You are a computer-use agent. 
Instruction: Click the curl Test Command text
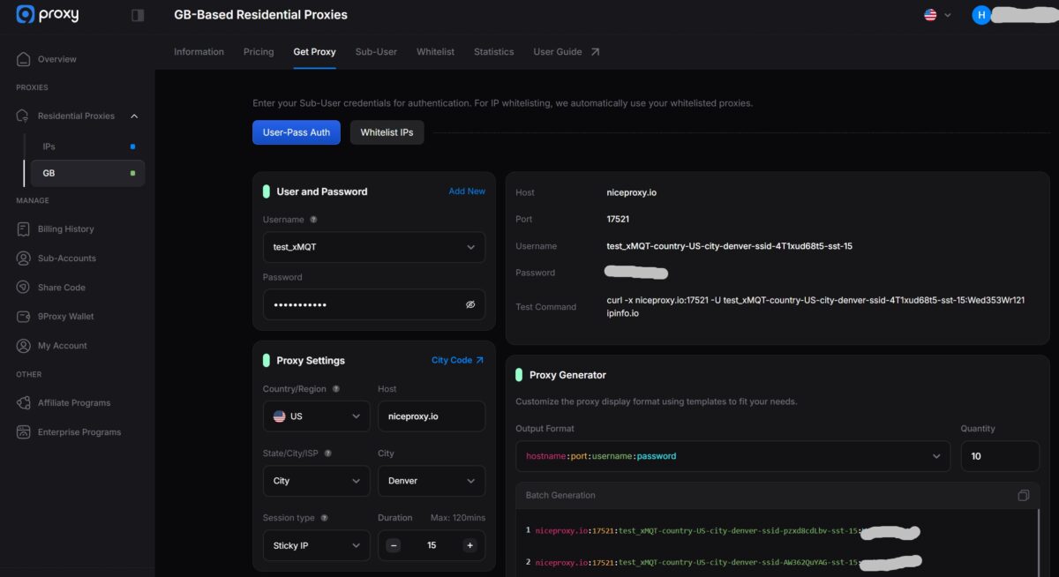pos(815,306)
